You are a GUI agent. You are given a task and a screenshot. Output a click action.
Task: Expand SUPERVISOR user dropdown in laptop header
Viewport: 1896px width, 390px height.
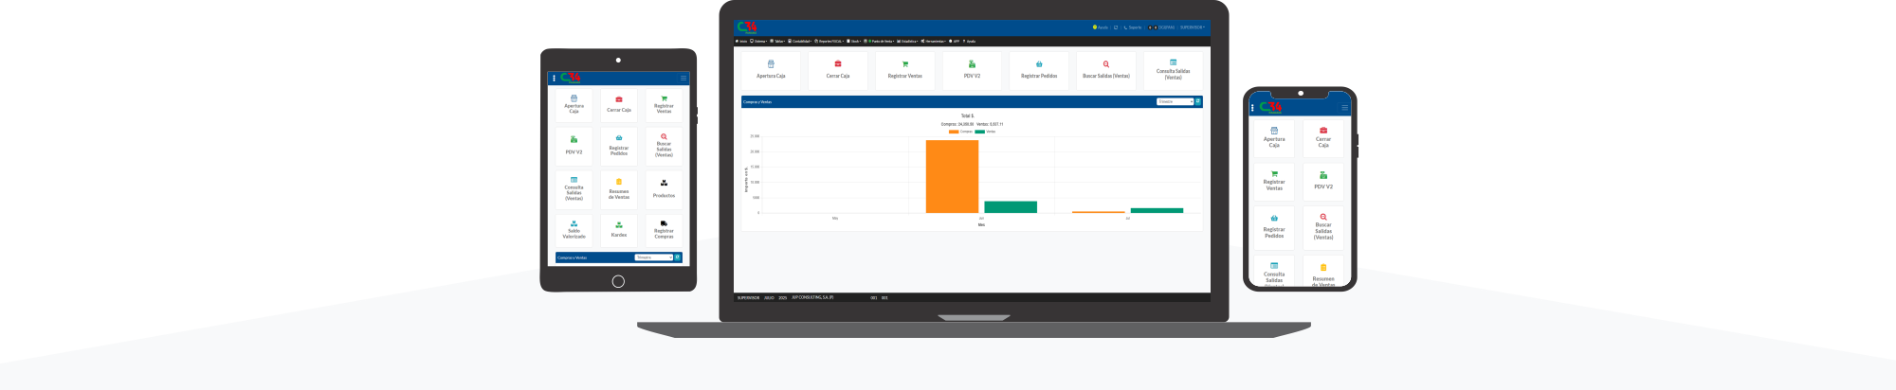(x=1192, y=27)
